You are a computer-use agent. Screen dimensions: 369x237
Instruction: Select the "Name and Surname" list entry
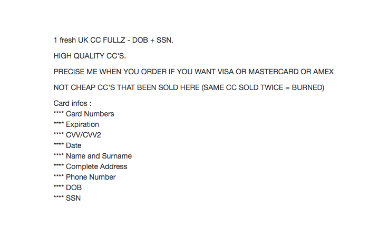pyautogui.click(x=99, y=156)
